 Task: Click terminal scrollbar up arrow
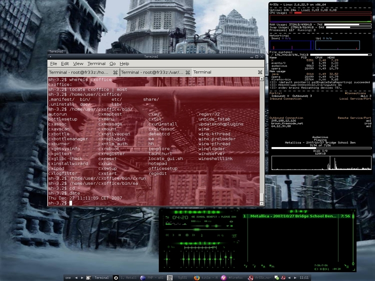[262, 79]
